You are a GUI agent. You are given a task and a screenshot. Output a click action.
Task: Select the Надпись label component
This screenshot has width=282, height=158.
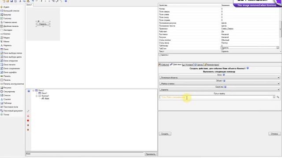point(6,46)
